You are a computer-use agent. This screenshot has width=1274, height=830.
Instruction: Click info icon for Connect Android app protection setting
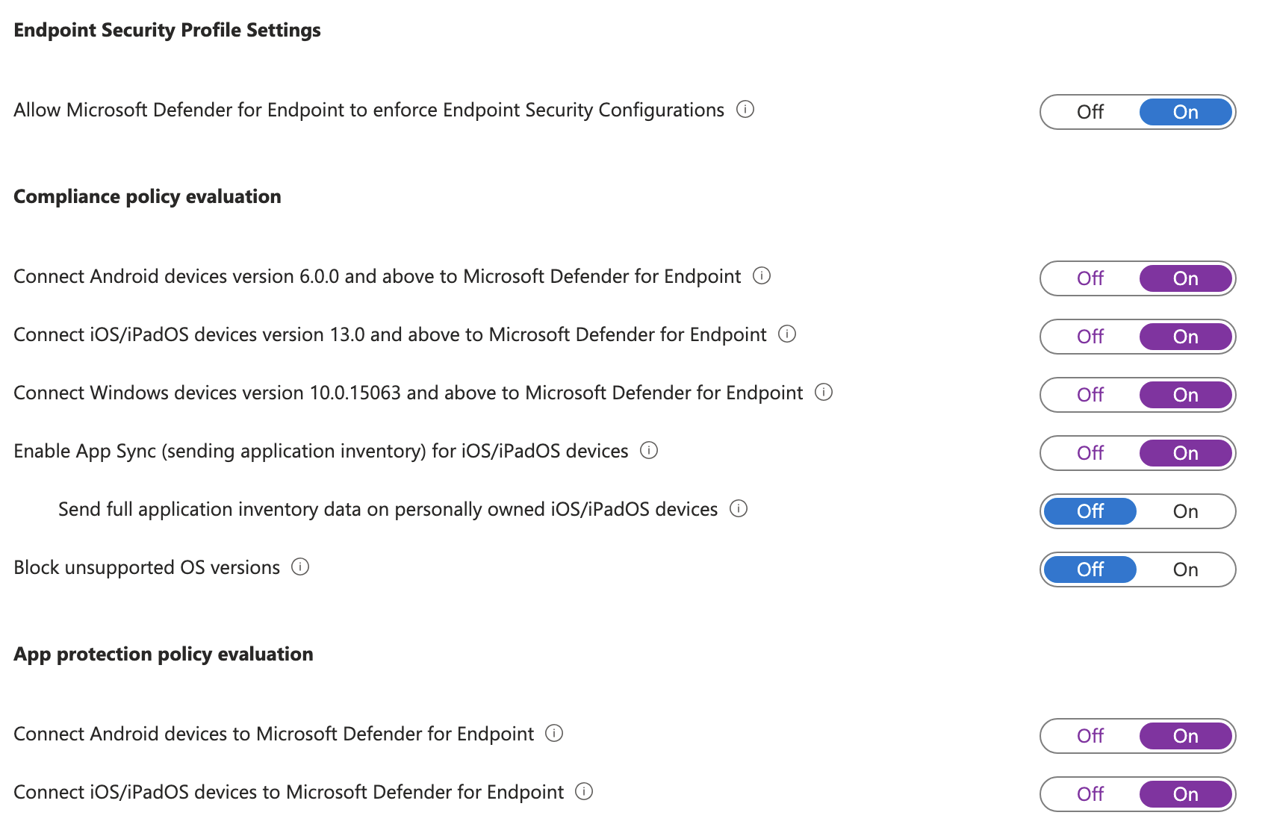(x=554, y=734)
